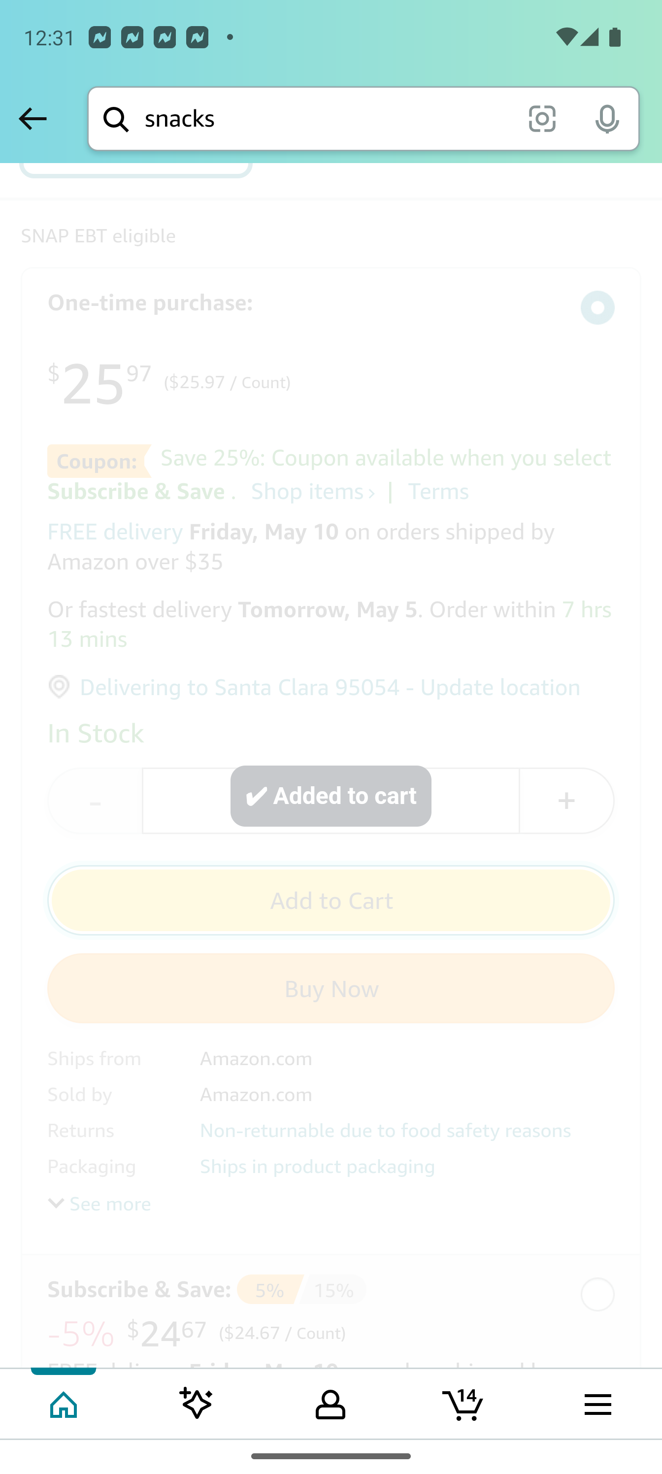This screenshot has height=1474, width=662.
Task: Open camera scan search icon
Action: (542, 119)
